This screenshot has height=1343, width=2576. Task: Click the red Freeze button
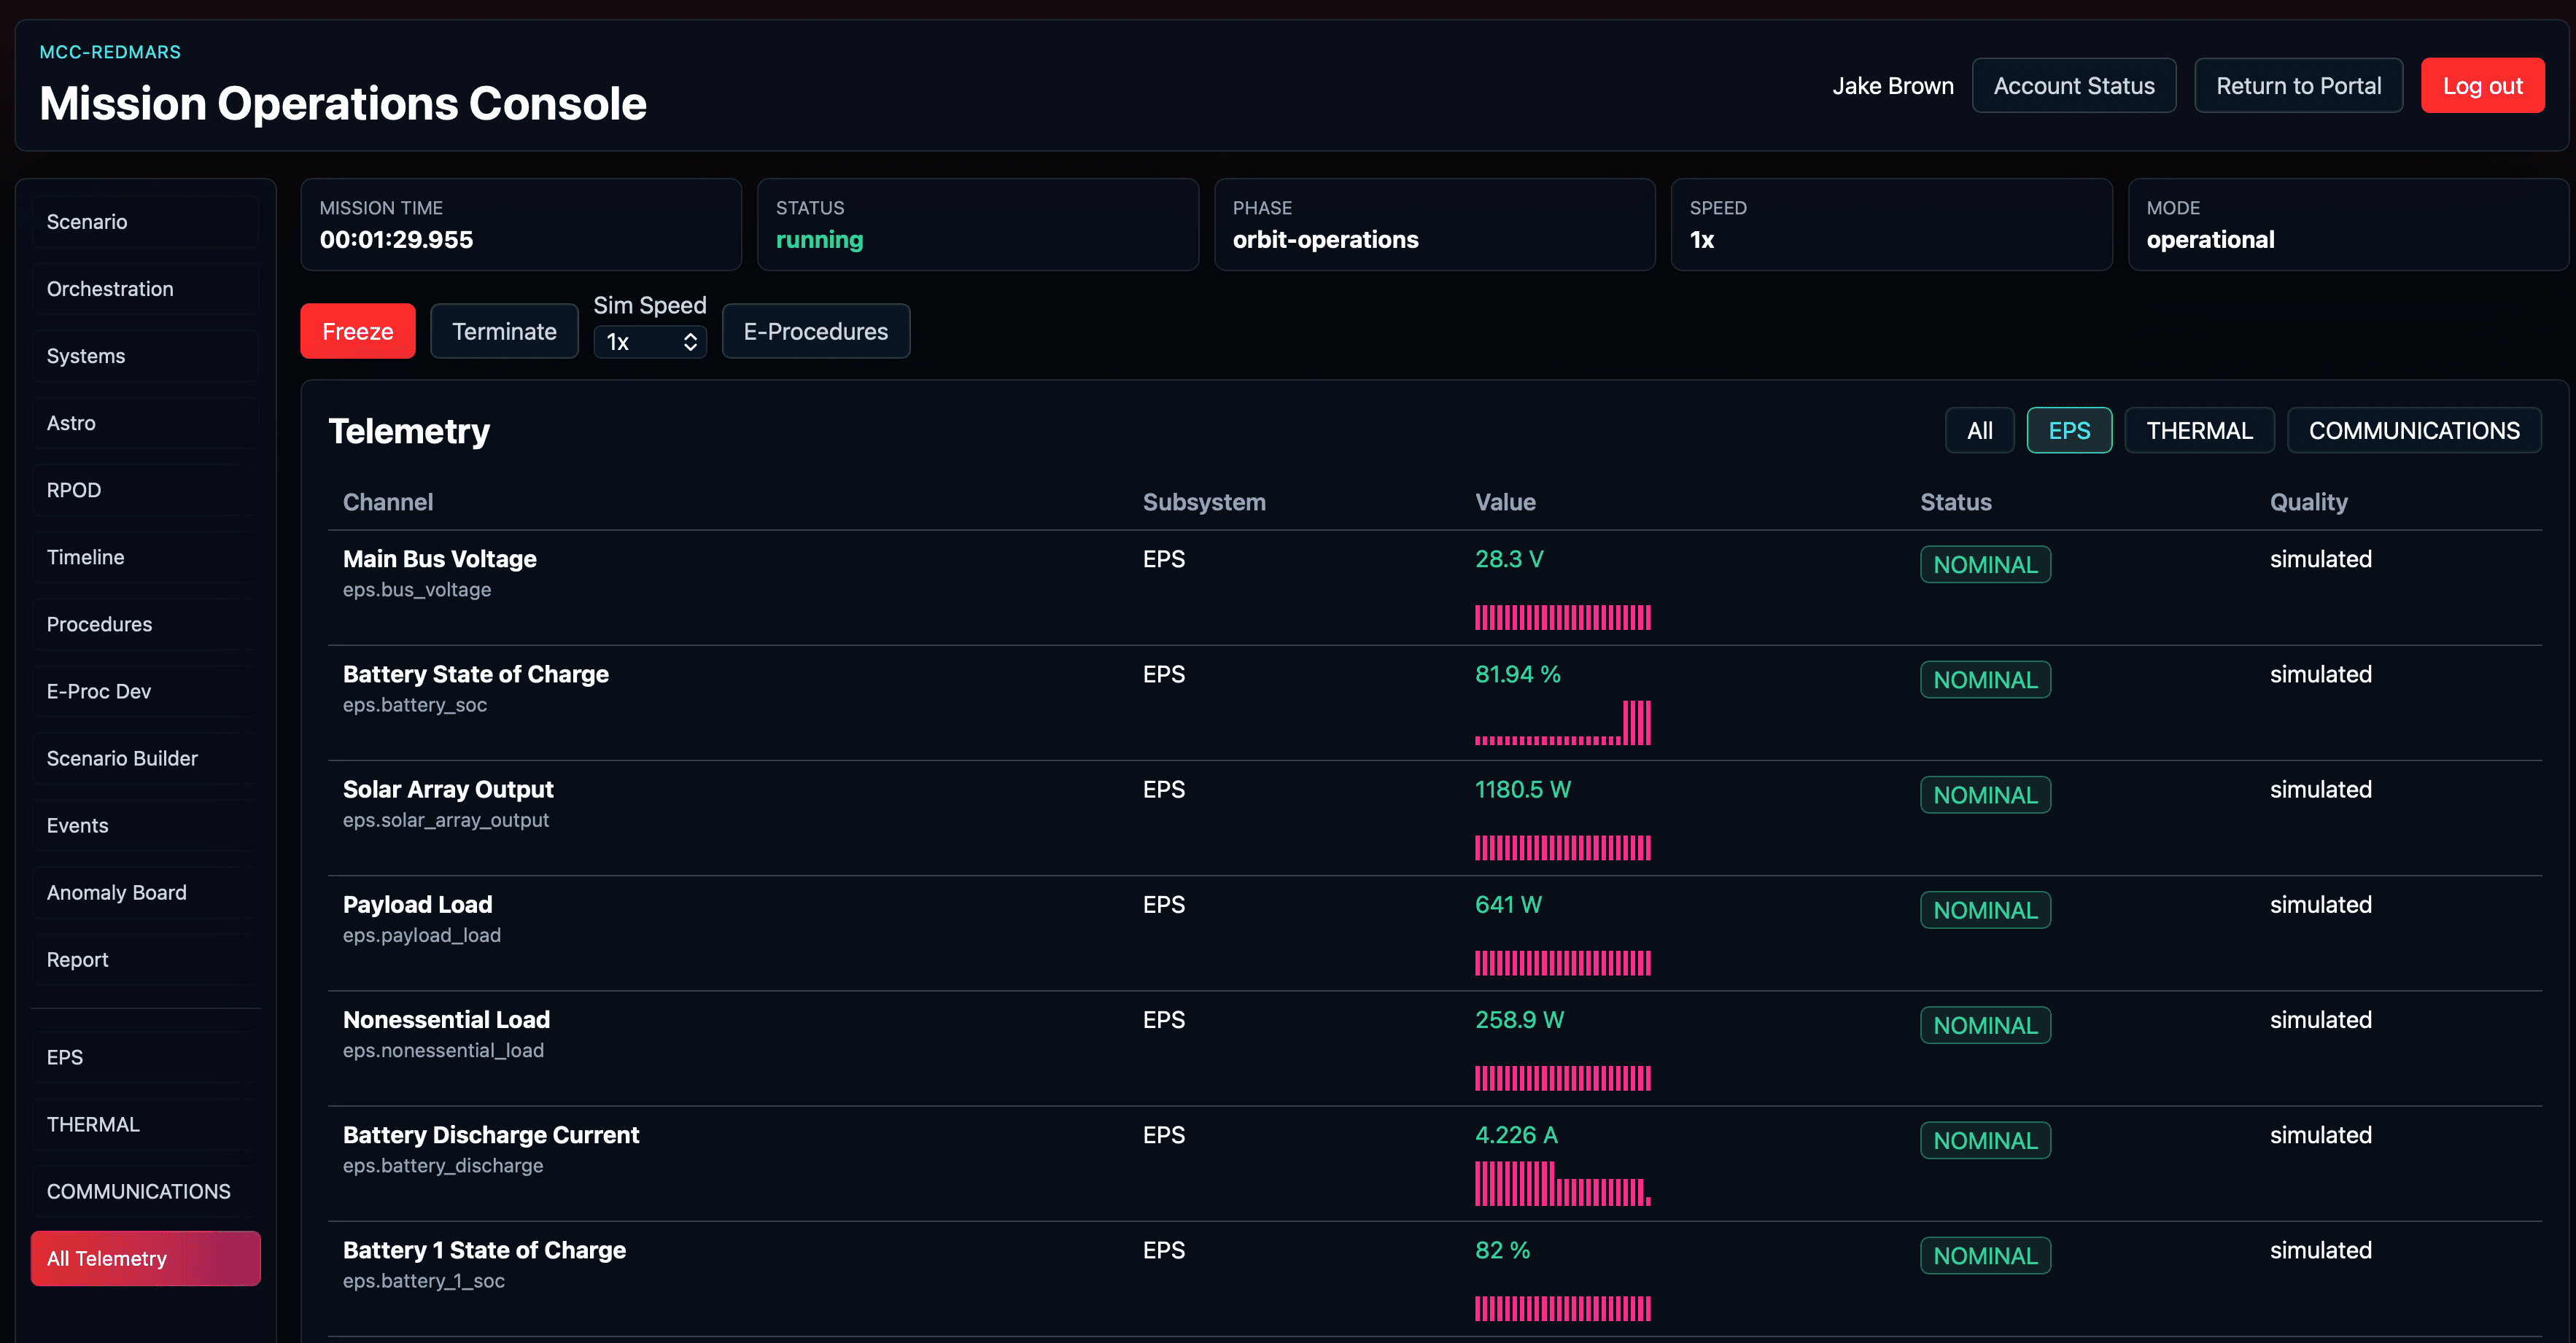click(358, 331)
